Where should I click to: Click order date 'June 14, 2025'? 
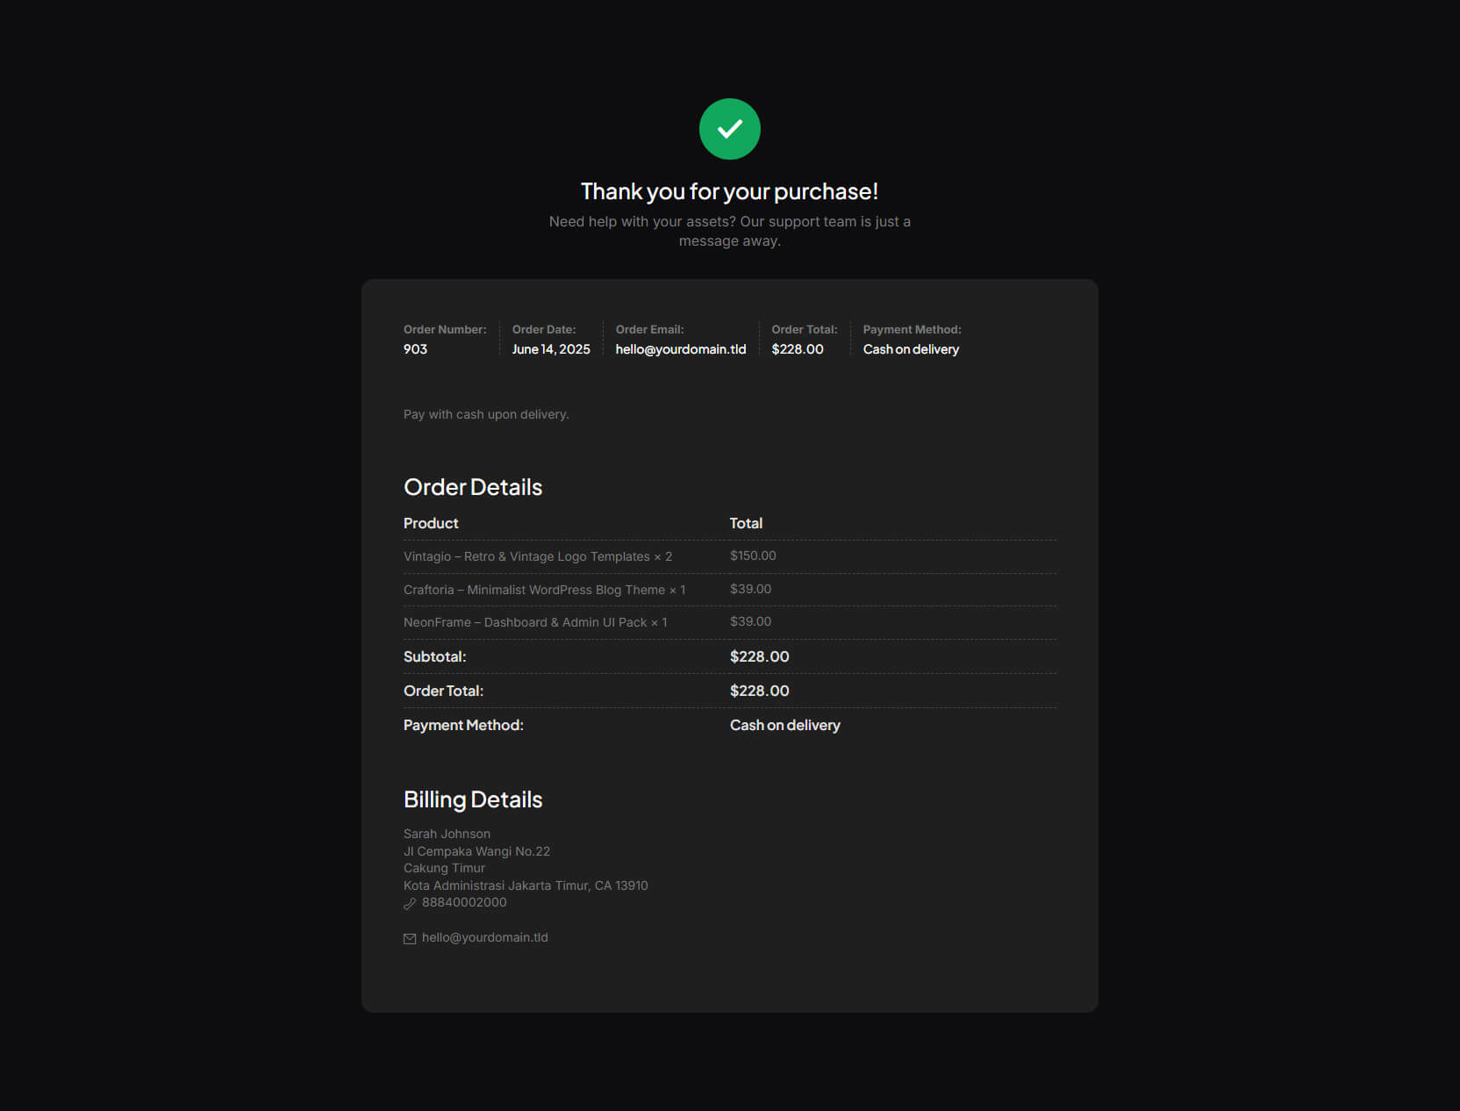(x=551, y=349)
